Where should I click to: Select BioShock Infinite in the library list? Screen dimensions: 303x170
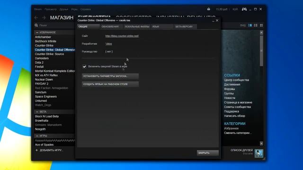coord(45,41)
